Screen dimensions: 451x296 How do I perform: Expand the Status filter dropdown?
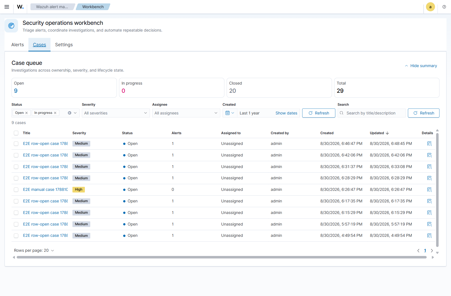[75, 113]
